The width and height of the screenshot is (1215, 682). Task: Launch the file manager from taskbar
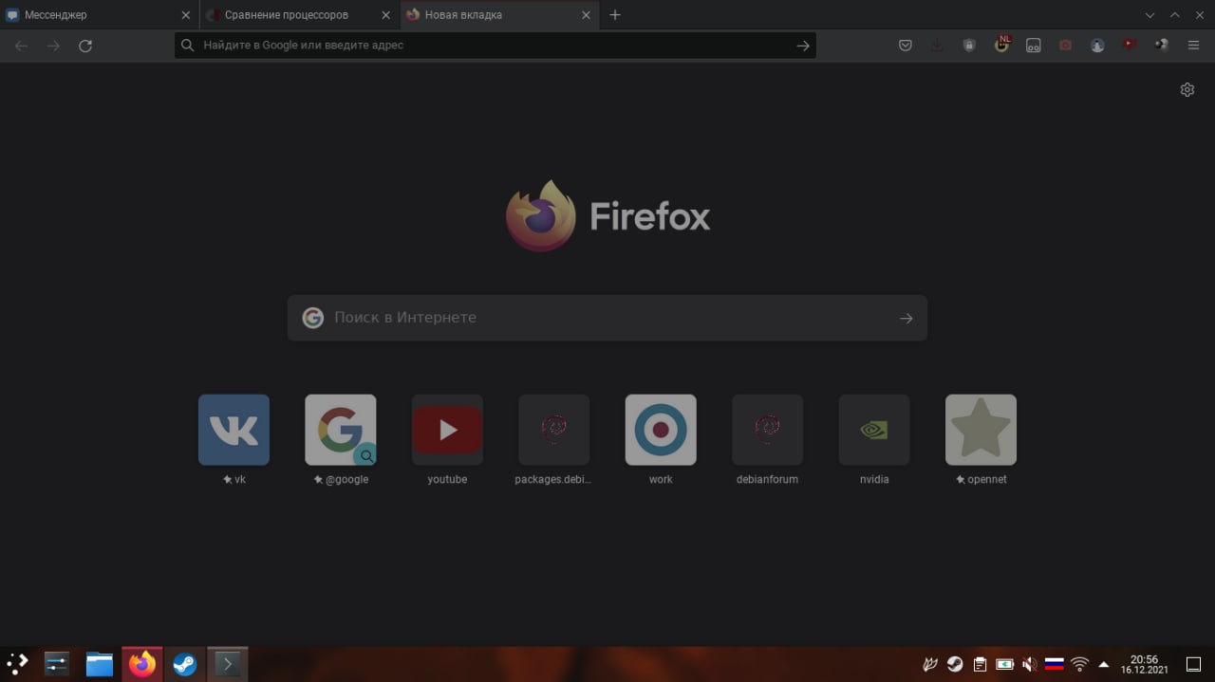click(x=100, y=664)
